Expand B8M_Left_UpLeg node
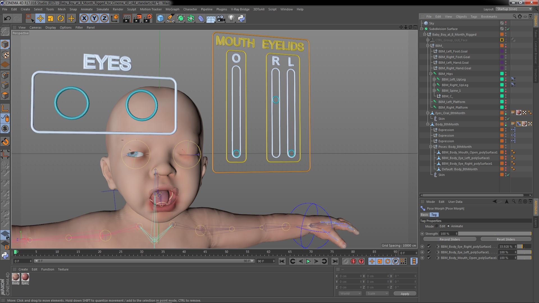Image resolution: width=539 pixels, height=303 pixels. pos(434,79)
